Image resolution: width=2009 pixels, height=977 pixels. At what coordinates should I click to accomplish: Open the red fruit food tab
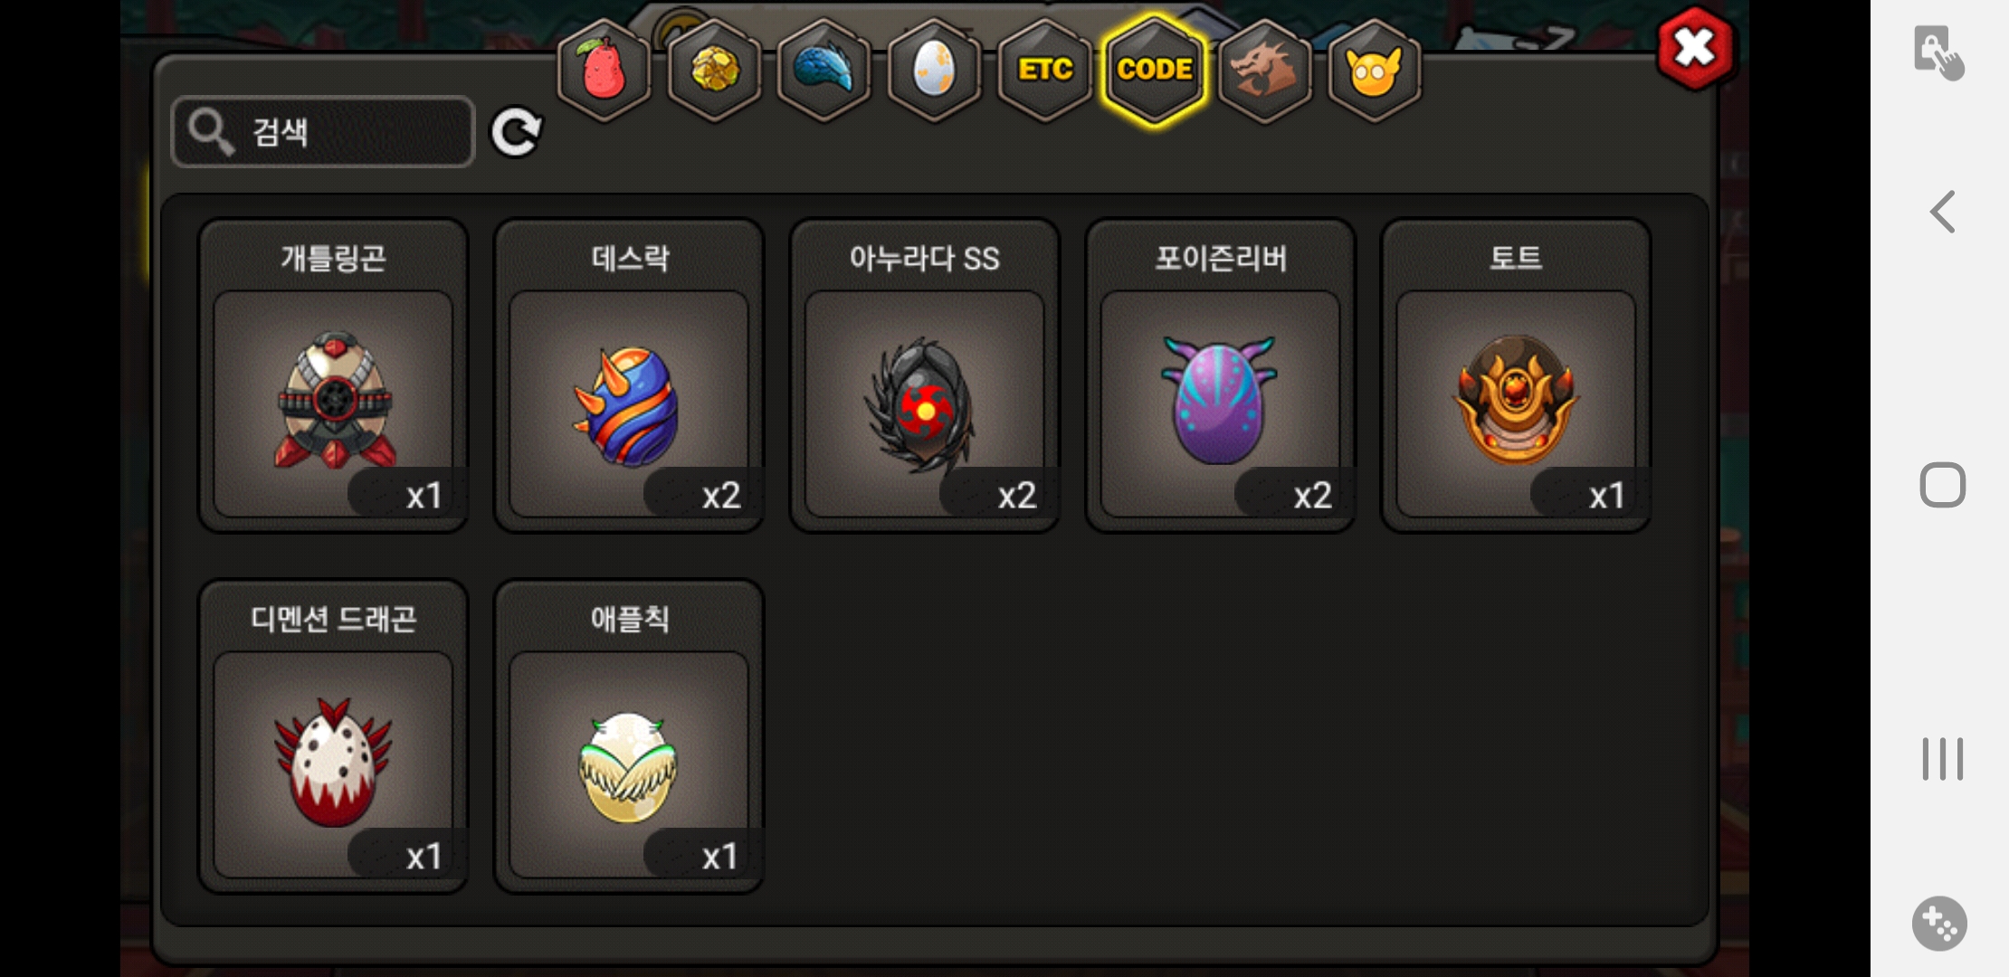(604, 70)
